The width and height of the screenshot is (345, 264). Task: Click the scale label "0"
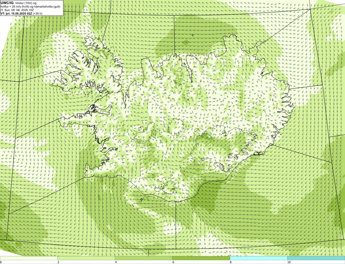point(1,262)
